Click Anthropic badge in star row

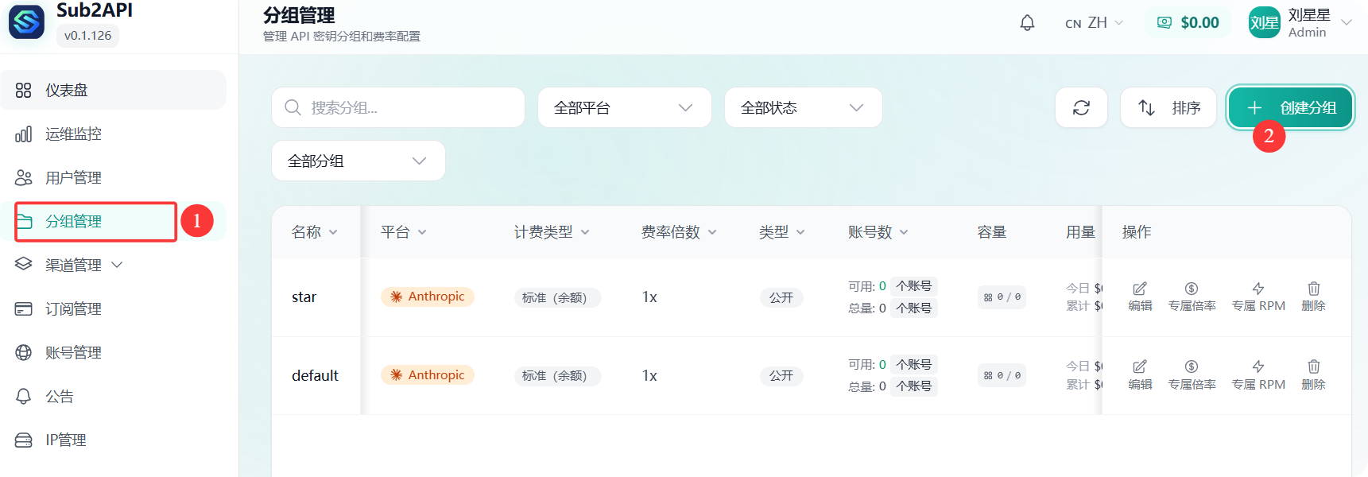point(428,297)
